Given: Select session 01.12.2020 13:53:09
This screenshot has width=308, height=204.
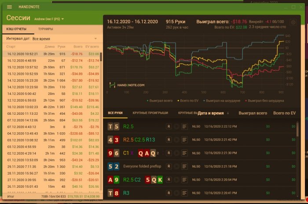Looking at the screenshot, I should point(52,160).
